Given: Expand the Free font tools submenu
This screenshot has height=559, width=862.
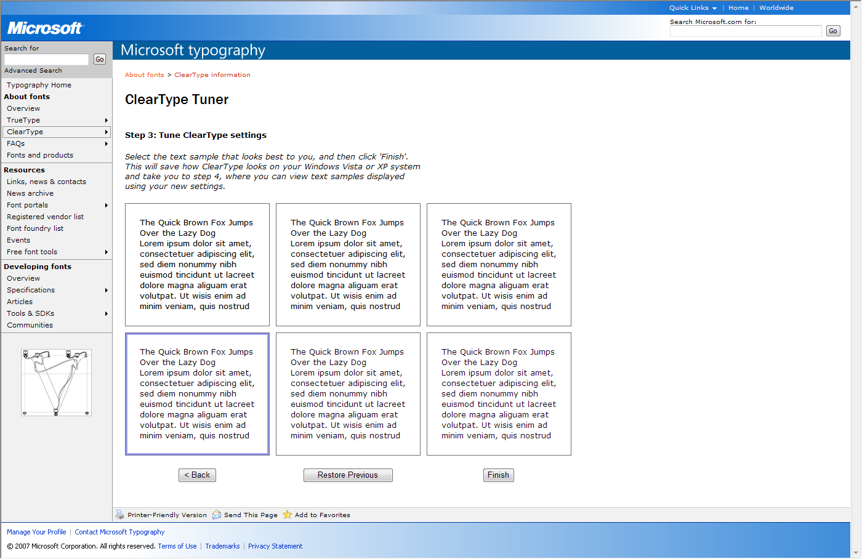Looking at the screenshot, I should tap(106, 252).
